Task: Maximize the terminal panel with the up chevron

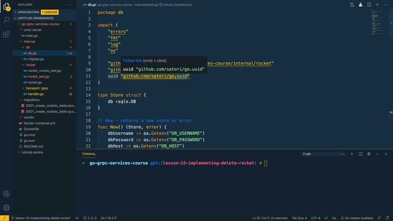Action: tap(378, 154)
